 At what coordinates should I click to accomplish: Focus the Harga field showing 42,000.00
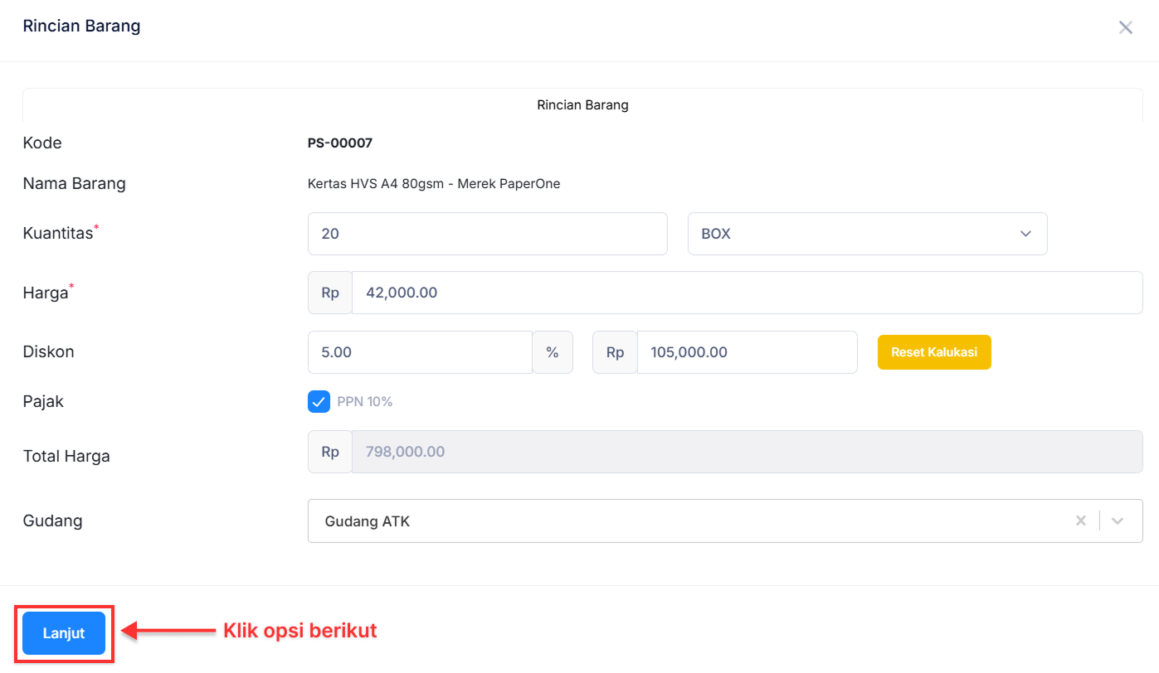point(747,293)
